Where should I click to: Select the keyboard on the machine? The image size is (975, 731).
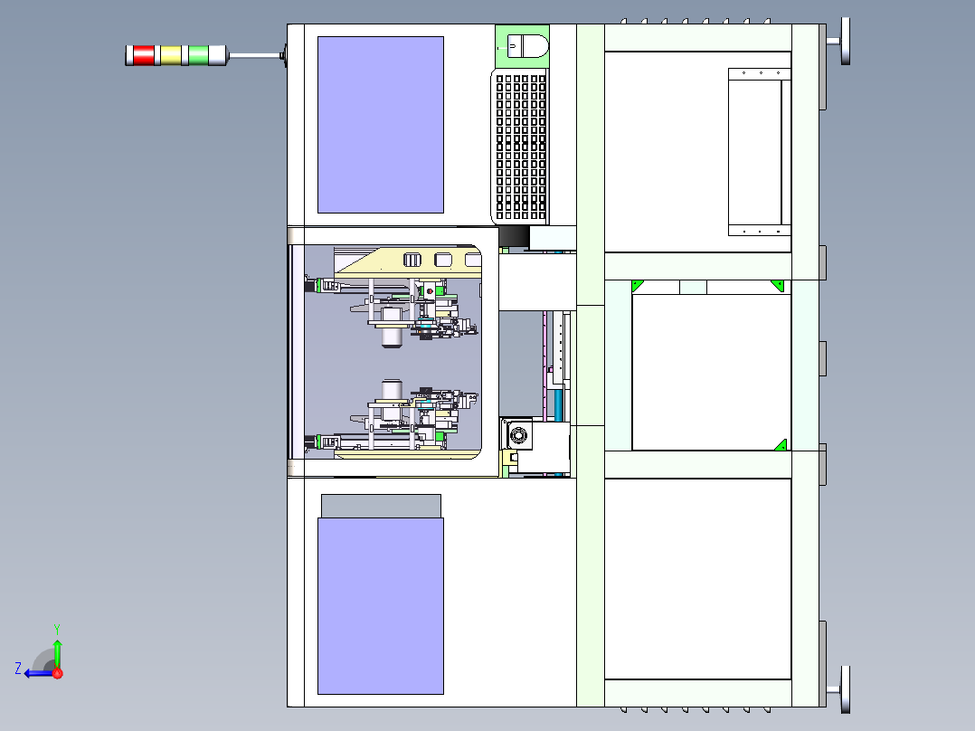point(520,147)
